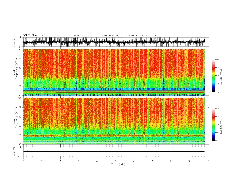Click time axis tick label "1"
Screen dimensions: 234x181
pos(42,161)
